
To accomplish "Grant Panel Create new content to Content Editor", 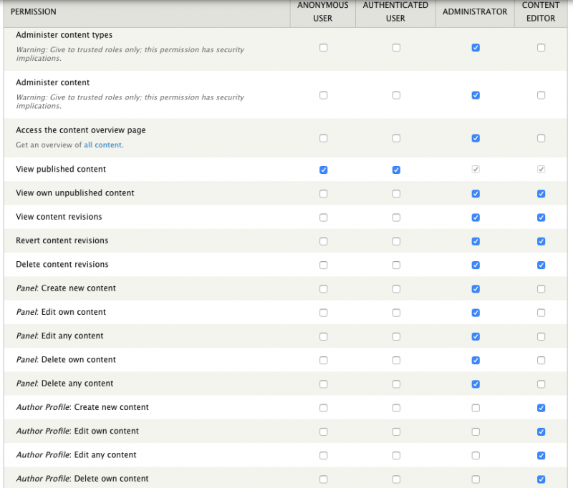I will tap(541, 288).
